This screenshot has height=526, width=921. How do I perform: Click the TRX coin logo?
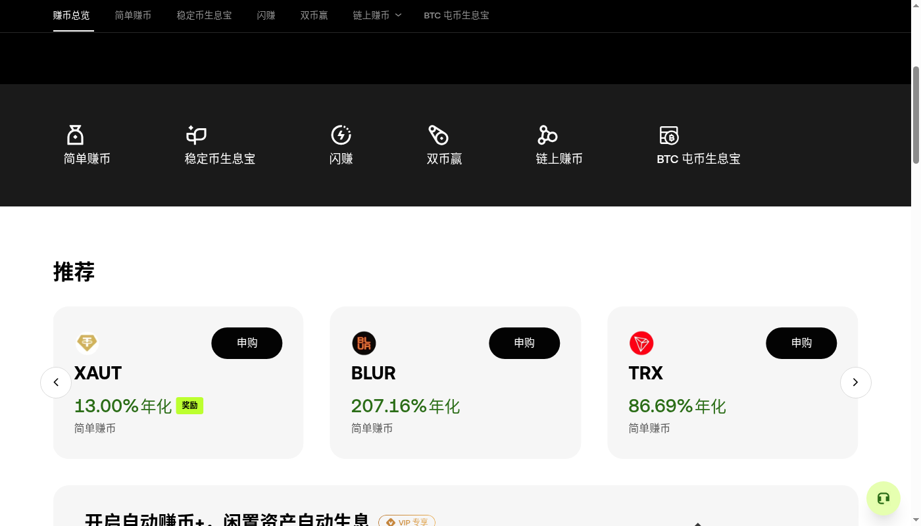click(641, 343)
